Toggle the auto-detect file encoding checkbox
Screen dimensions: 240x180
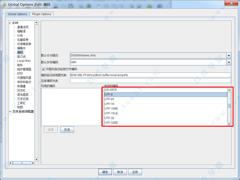pos(43,69)
